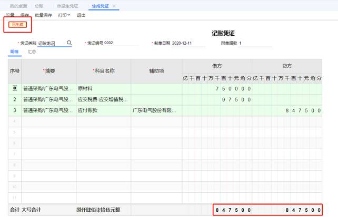The height and width of the screenshot is (217, 338).
Task: Click the 应付账款 account name cell
Action: point(103,110)
